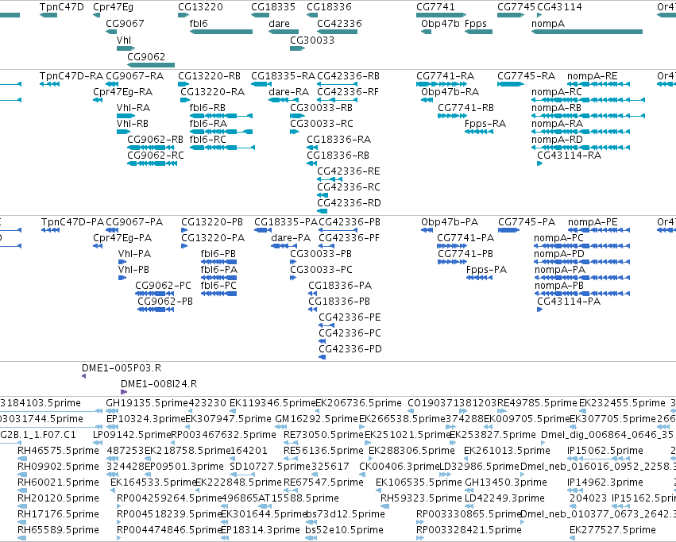Select the Cpr47Eg gene feature label
The width and height of the screenshot is (676, 542).
(113, 7)
